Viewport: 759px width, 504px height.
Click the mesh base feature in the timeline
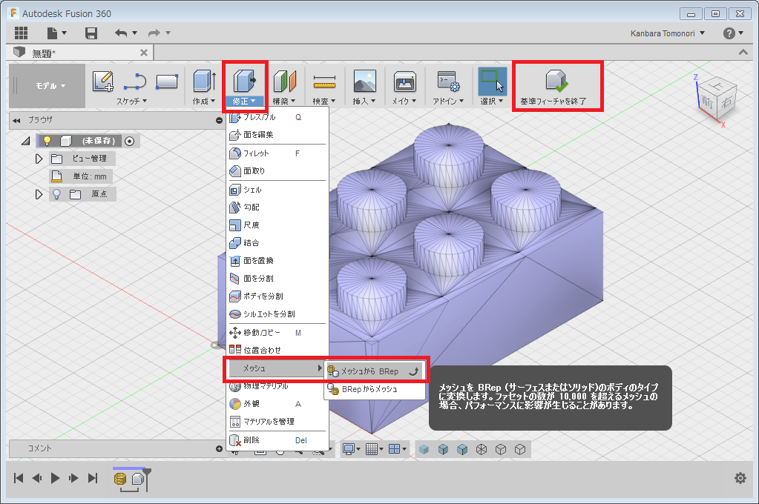click(120, 479)
